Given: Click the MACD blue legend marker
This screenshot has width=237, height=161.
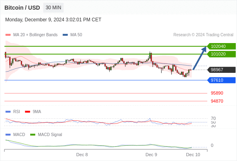Looking at the screenshot, I should coord(8,135).
